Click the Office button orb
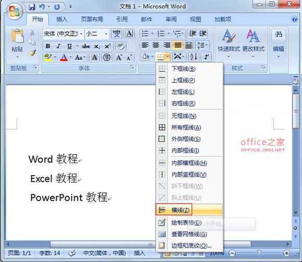This screenshot has height=262, width=302. [14, 11]
